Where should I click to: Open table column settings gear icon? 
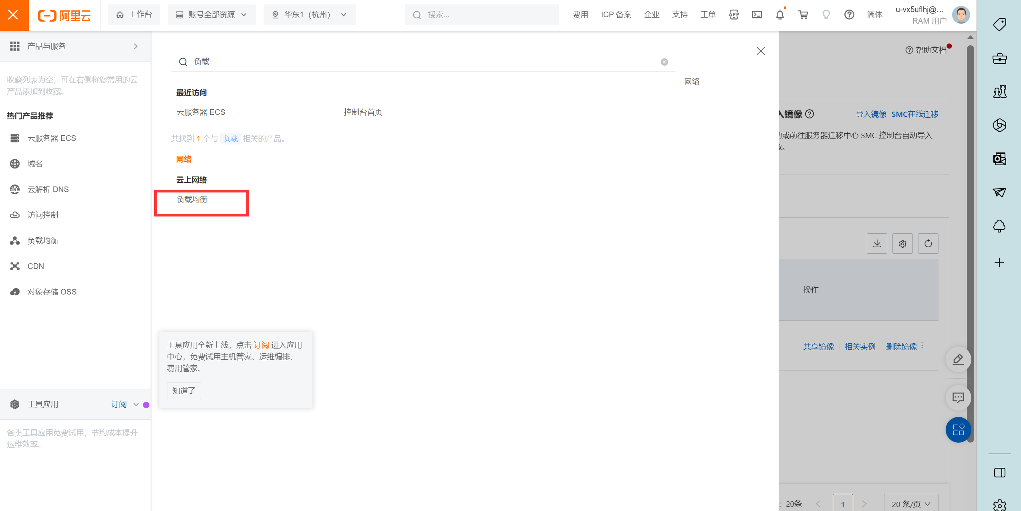902,243
